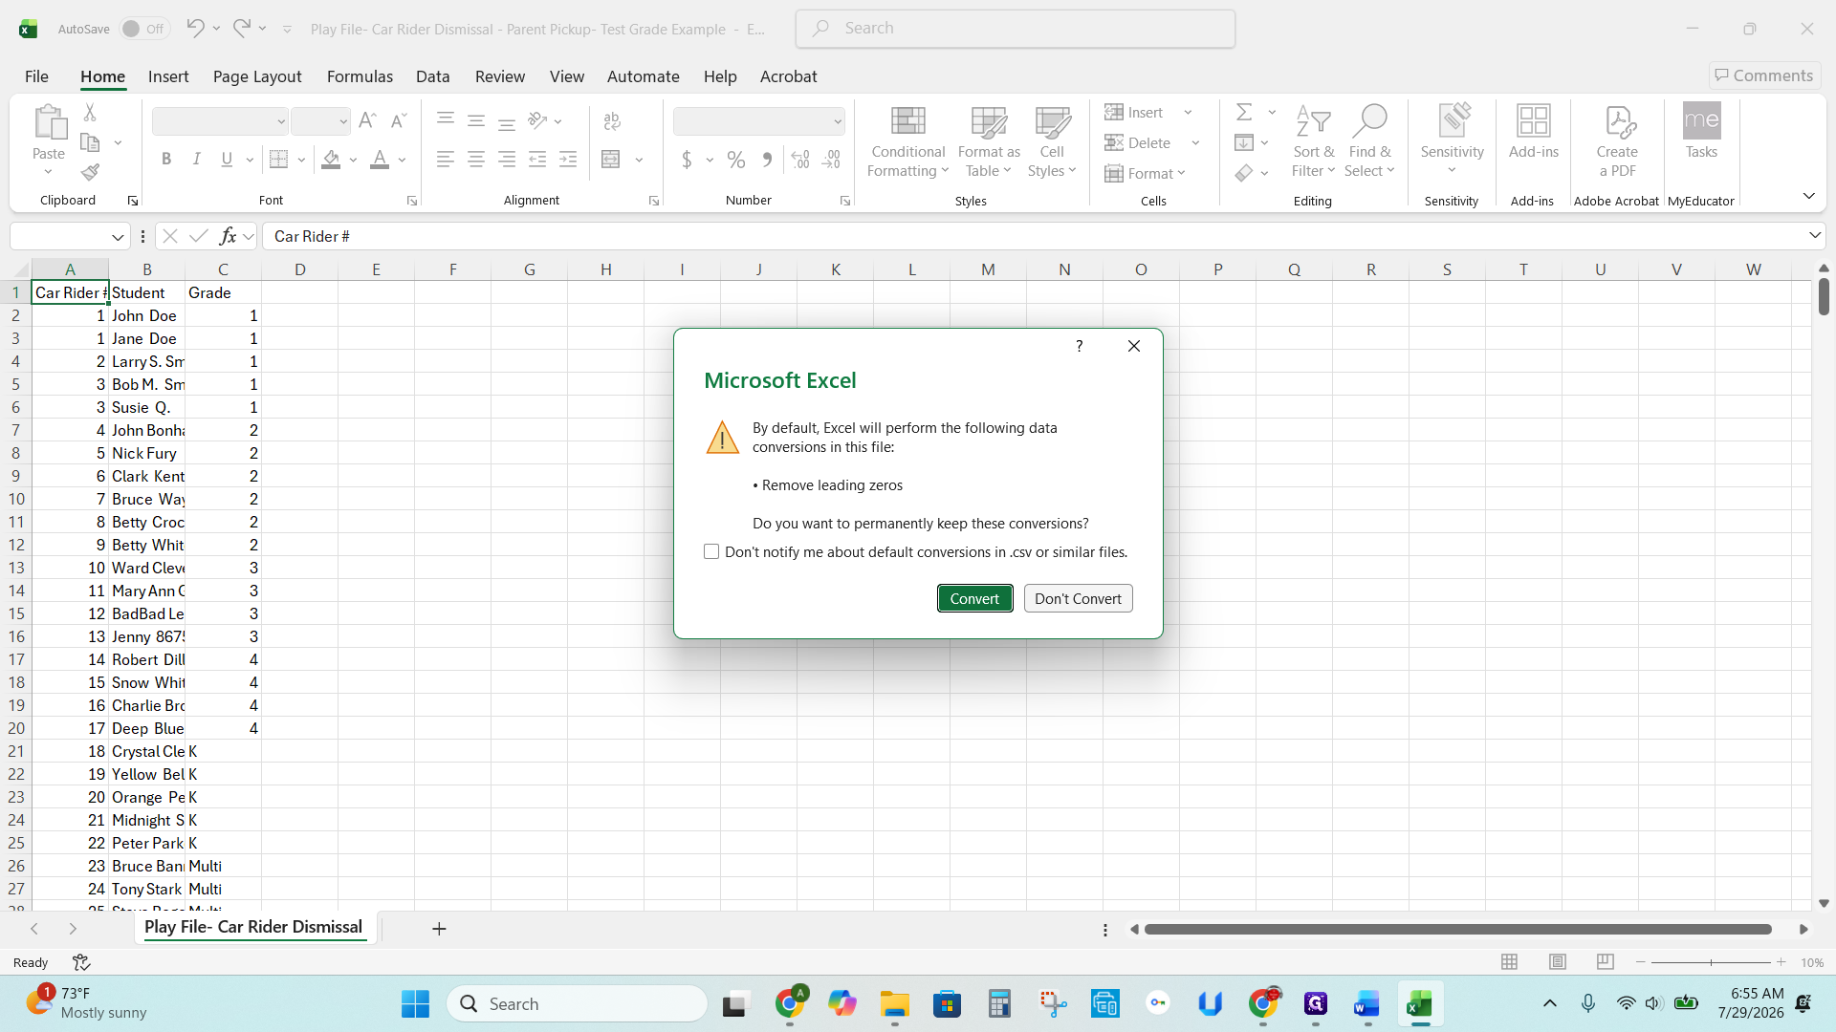Screen dimensions: 1836x1032
Task: Click the Windows taskbar Search box
Action: click(x=577, y=1004)
